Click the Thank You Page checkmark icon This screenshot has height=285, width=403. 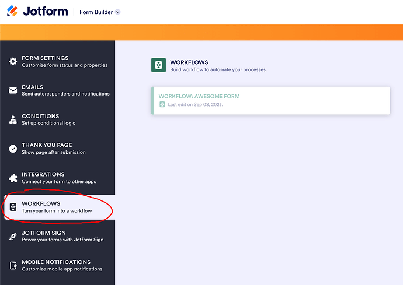click(x=13, y=149)
